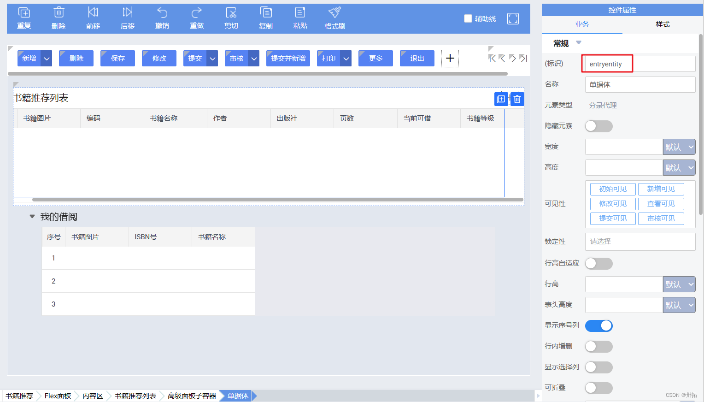
Task: Switch to the 业务 tab
Action: coord(582,24)
